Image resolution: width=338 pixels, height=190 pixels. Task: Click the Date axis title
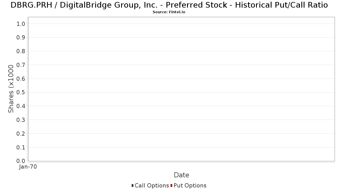[181, 175]
